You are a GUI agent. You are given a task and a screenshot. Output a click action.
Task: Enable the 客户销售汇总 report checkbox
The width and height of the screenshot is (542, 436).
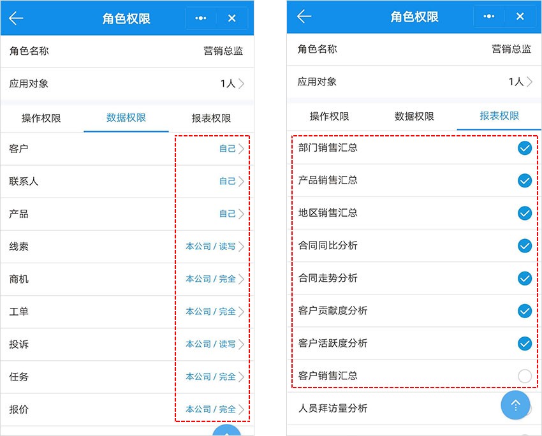[x=524, y=376]
